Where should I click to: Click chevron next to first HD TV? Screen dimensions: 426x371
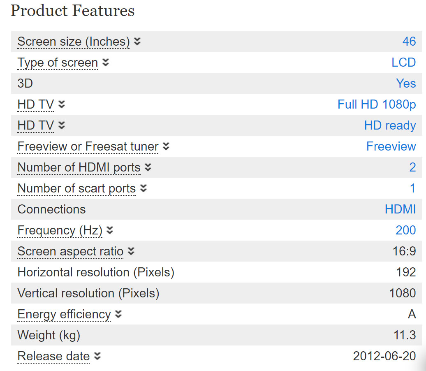(62, 104)
